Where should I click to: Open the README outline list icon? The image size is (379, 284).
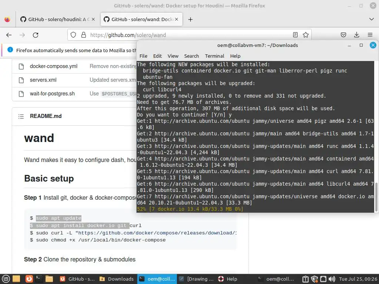[21, 116]
